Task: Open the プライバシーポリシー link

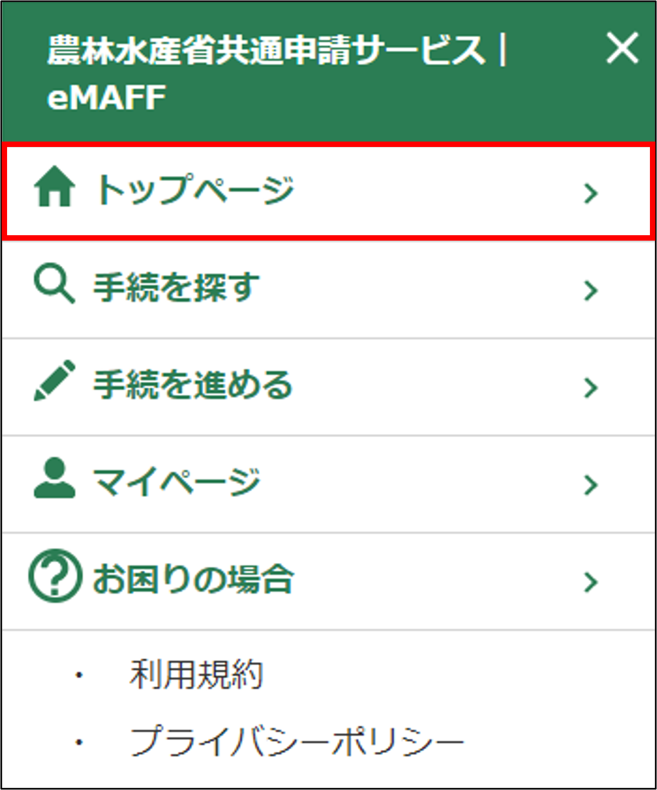Action: pyautogui.click(x=297, y=742)
